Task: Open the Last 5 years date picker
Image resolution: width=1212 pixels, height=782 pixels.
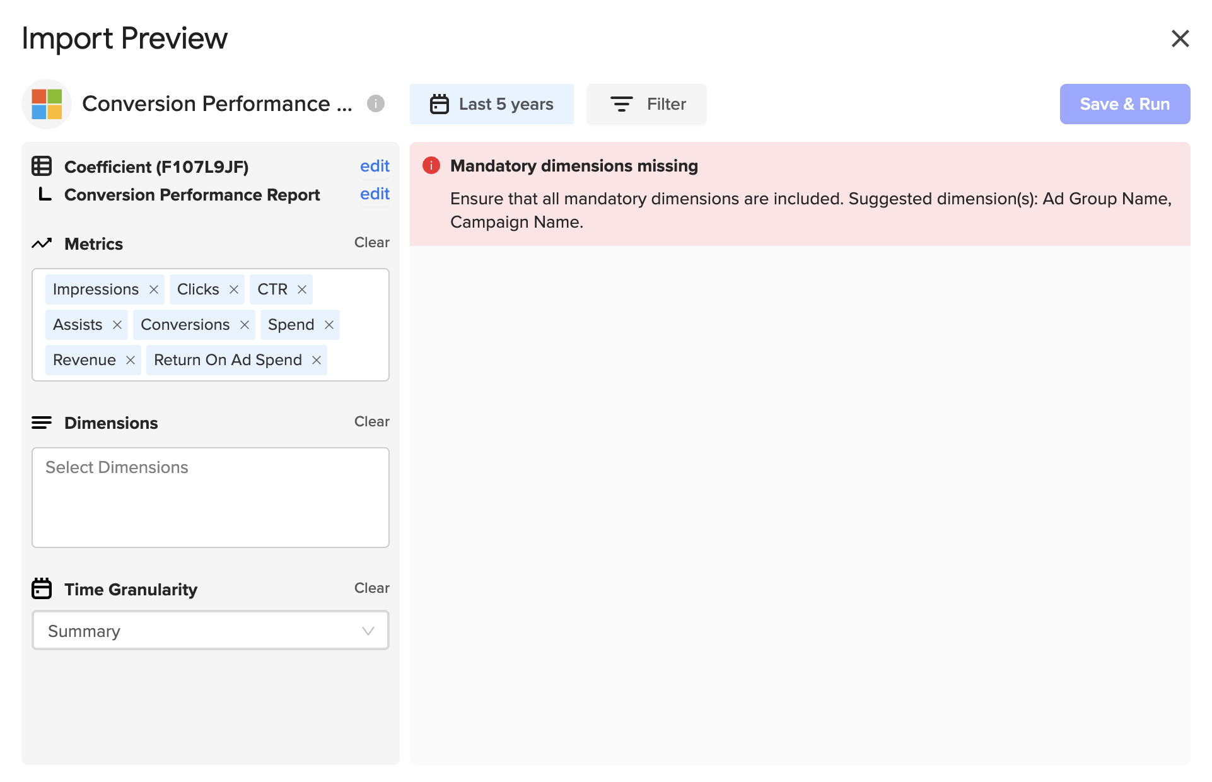Action: pos(492,104)
